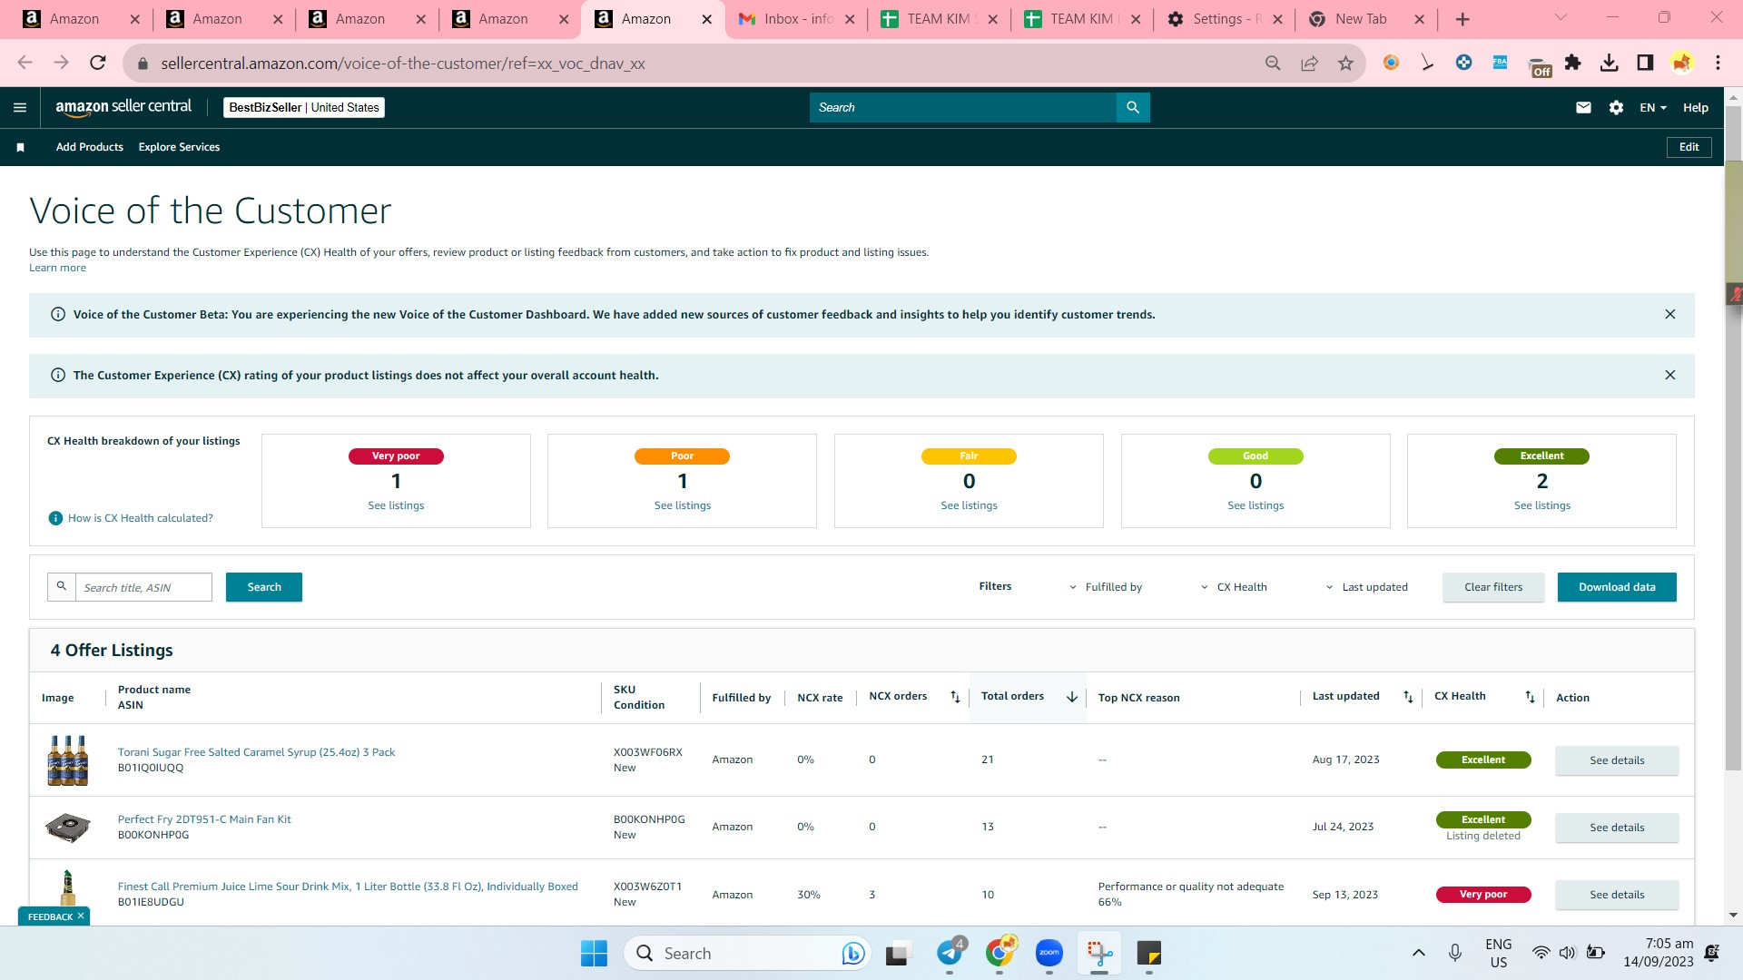
Task: Expand the Last updated filter dropdown
Action: click(1366, 587)
